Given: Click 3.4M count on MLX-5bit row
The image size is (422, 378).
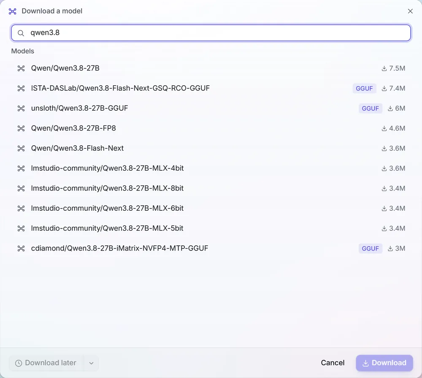Looking at the screenshot, I should tap(393, 228).
